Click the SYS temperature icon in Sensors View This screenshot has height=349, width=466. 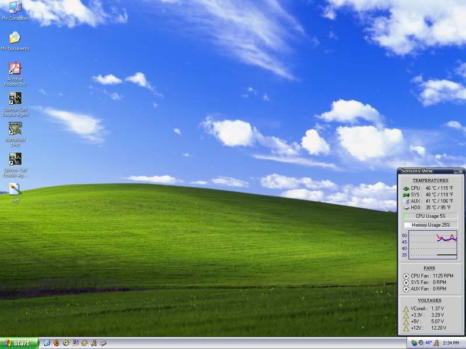[x=405, y=194]
